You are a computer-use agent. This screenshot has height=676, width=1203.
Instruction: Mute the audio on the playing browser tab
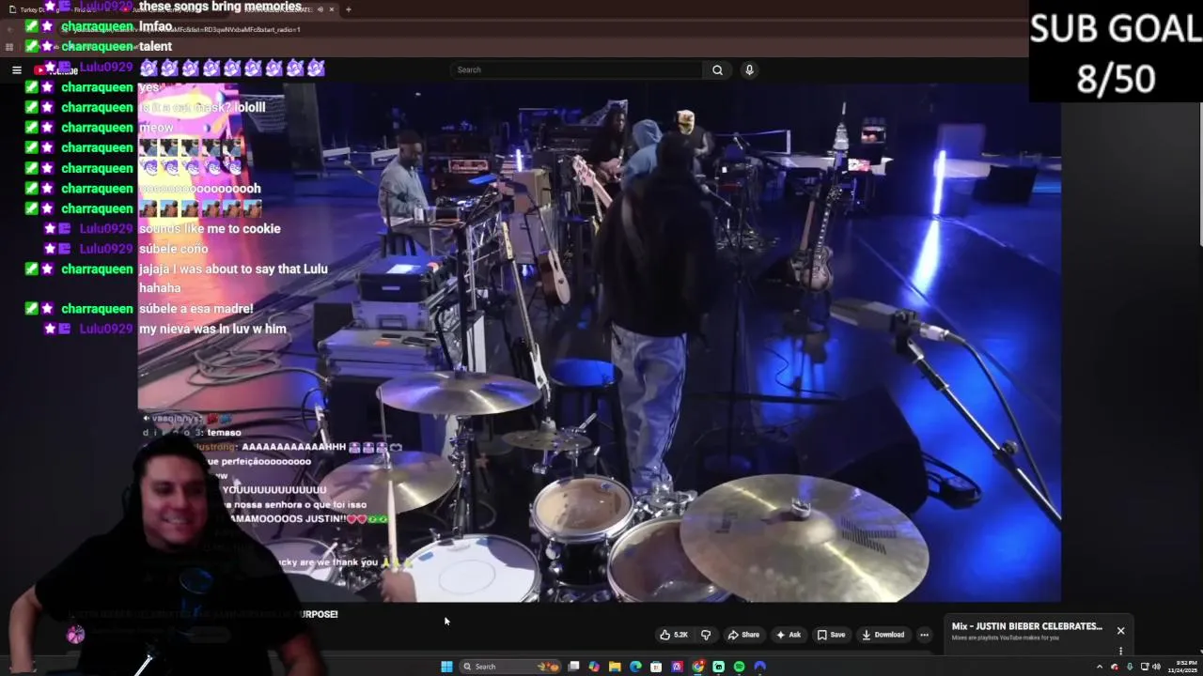tap(320, 9)
